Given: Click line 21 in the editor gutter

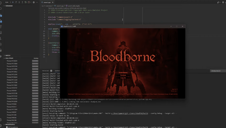Looking at the screenshot, I should 44,57.
